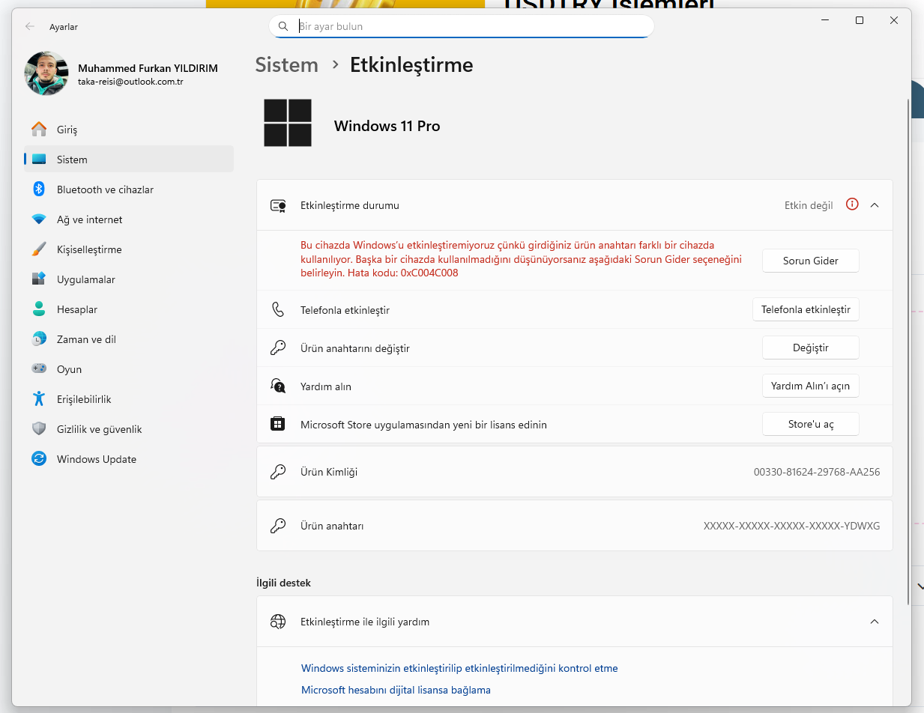Click the Microsoft Store bag icon
The width and height of the screenshot is (924, 713).
278,424
